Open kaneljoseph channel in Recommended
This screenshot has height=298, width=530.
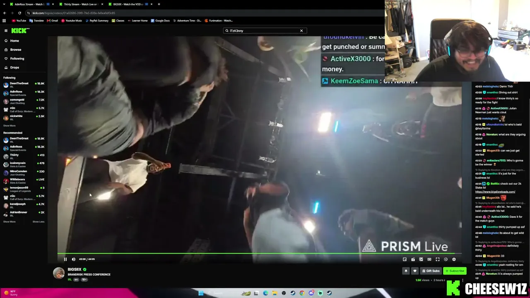[x=24, y=205]
